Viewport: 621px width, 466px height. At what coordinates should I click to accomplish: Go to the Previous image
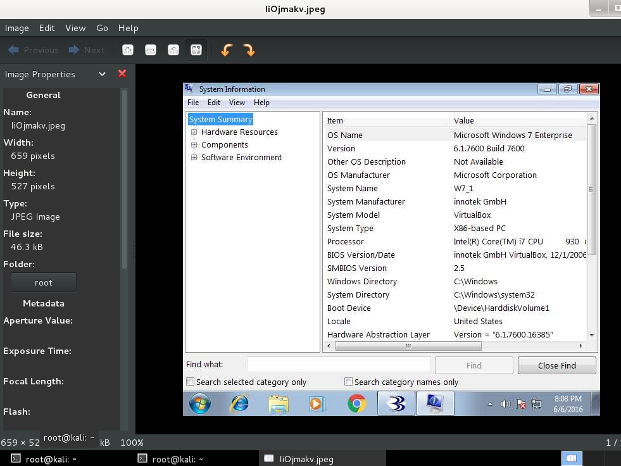click(34, 50)
